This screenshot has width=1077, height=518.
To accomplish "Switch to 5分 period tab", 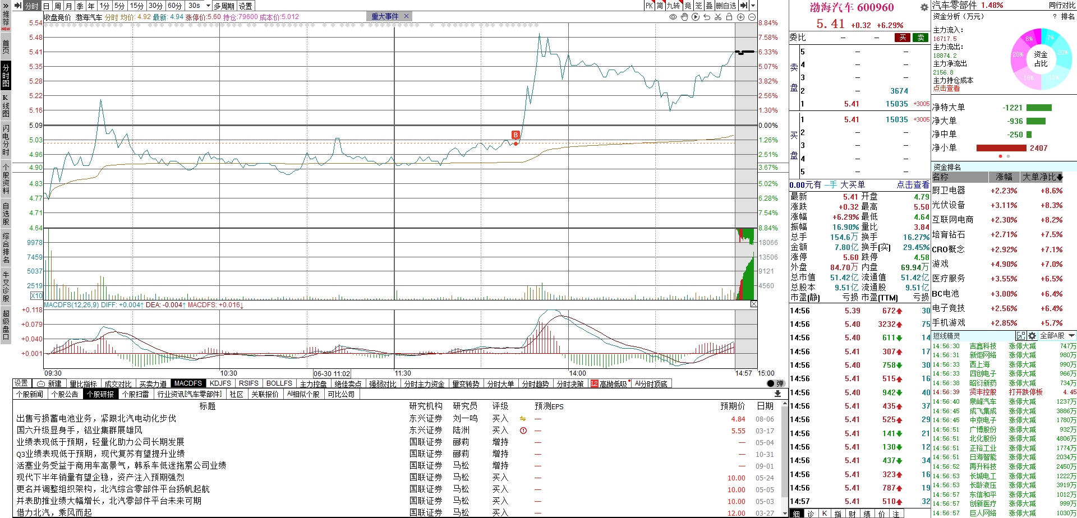I will coord(119,6).
